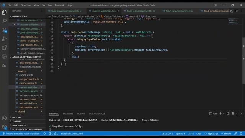Expand Pluralsight Clips section

pos(27,130)
